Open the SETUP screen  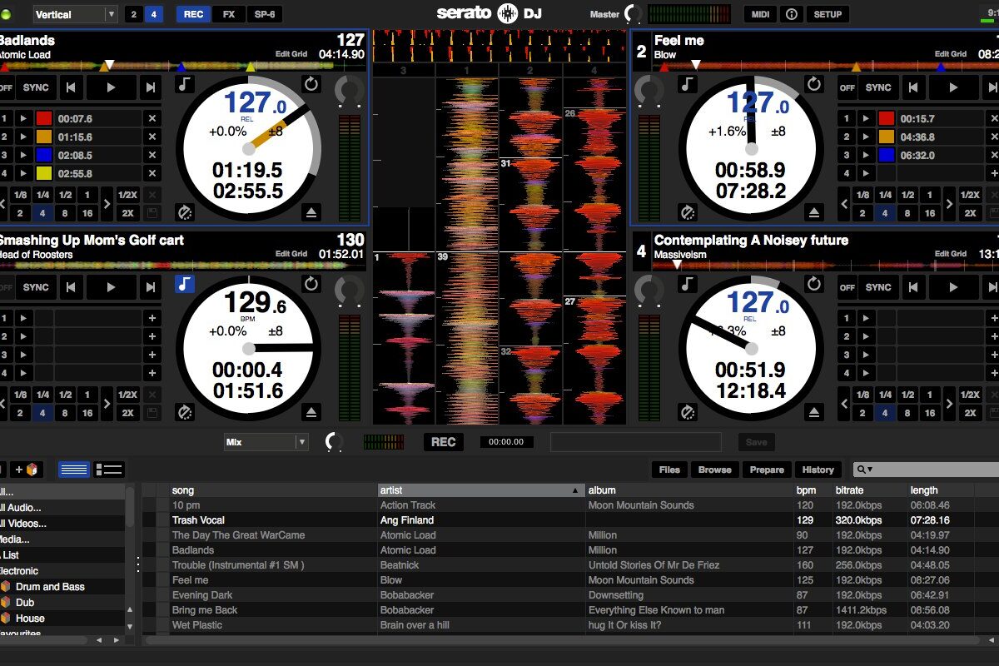click(827, 14)
